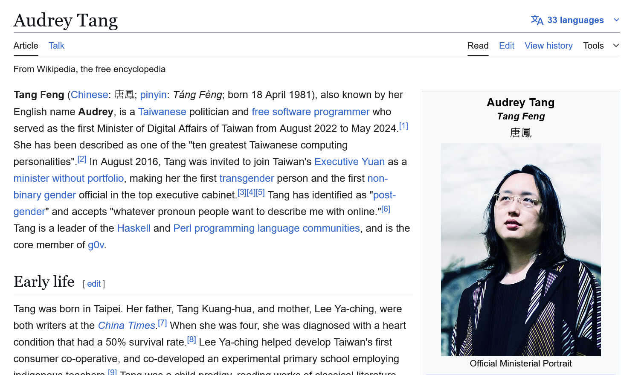The height and width of the screenshot is (375, 621).
Task: Click the Early life section heading
Action: click(44, 282)
